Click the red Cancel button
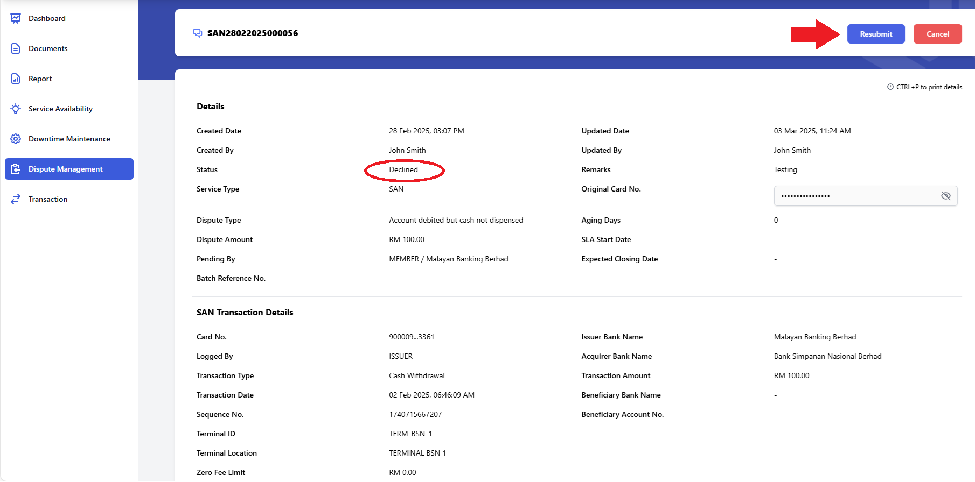The image size is (975, 482). coord(937,34)
